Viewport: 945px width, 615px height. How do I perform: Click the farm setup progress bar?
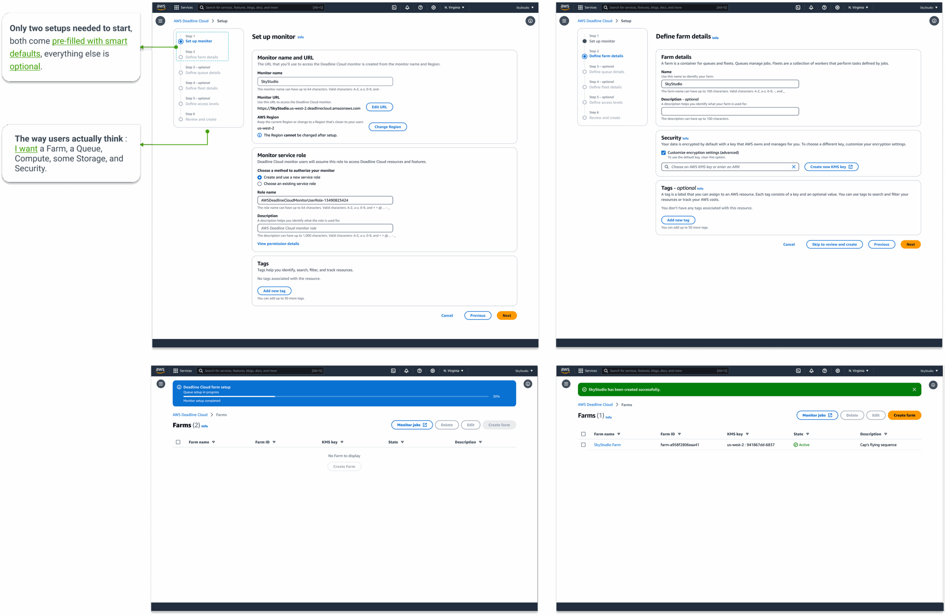point(336,396)
